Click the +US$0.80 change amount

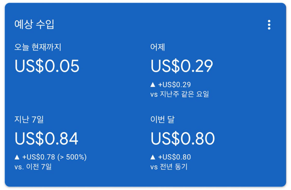coord(175,157)
